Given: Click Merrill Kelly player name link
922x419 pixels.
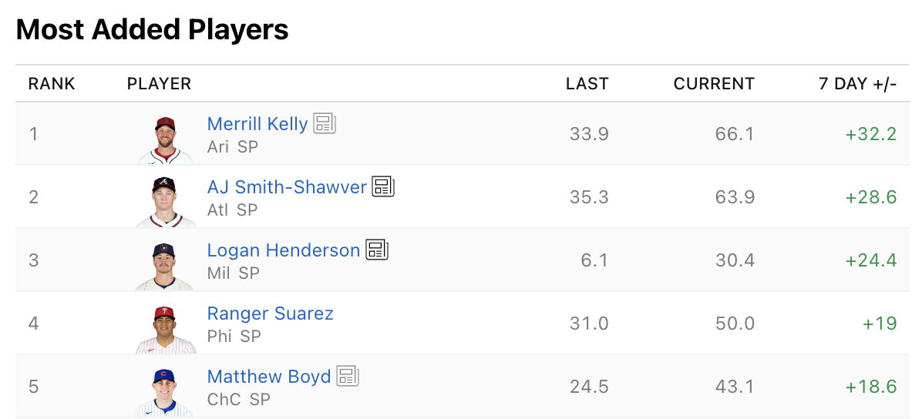Looking at the screenshot, I should pyautogui.click(x=257, y=124).
